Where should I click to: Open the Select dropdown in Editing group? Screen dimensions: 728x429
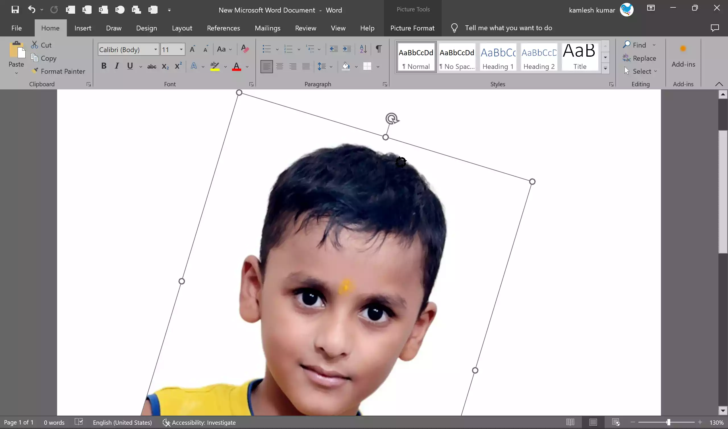640,71
